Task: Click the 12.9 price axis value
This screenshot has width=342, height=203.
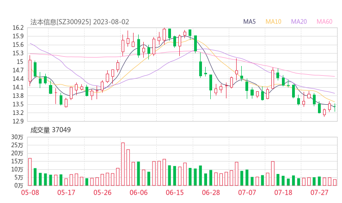Action: click(x=18, y=121)
